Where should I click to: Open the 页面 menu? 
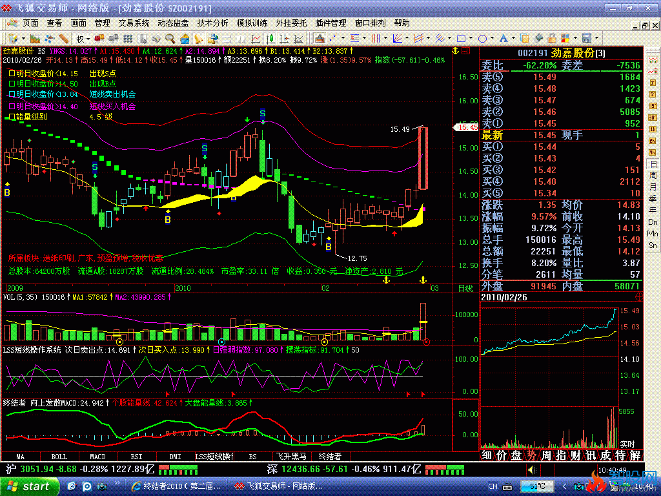31,23
